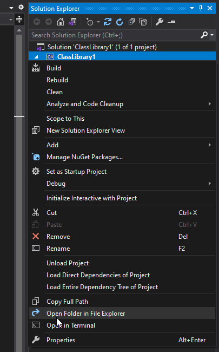Click the Forward navigation arrow in Solution Explorer
Viewport: 219px width, 352px height.
pos(49,22)
